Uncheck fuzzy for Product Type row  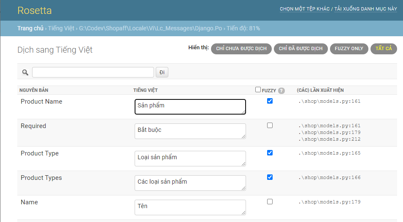270,153
